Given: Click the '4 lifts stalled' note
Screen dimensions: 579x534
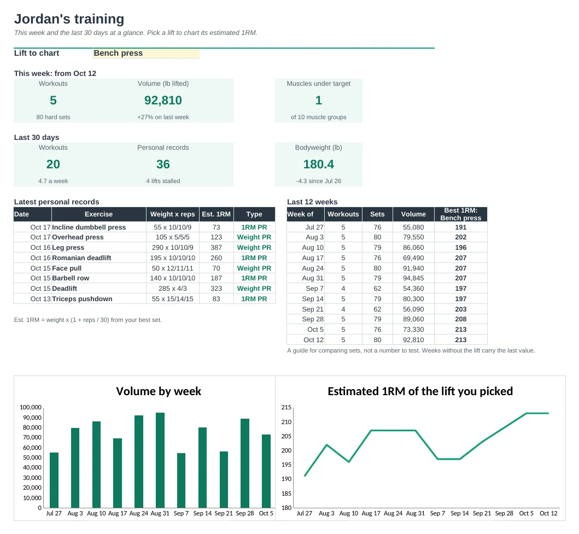Looking at the screenshot, I should (x=163, y=181).
